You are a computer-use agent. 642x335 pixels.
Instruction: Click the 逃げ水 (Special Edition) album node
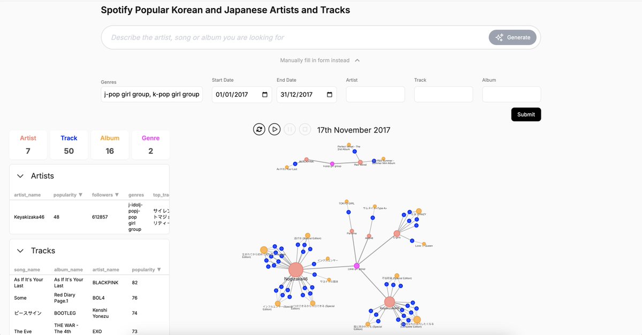coord(307,236)
